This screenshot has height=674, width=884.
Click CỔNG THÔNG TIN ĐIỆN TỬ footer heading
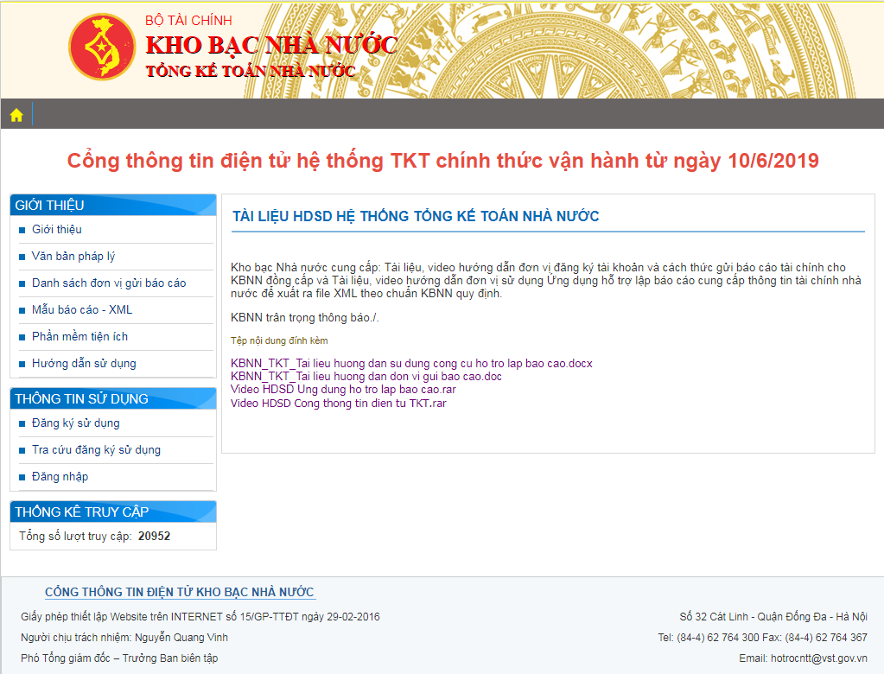click(179, 592)
